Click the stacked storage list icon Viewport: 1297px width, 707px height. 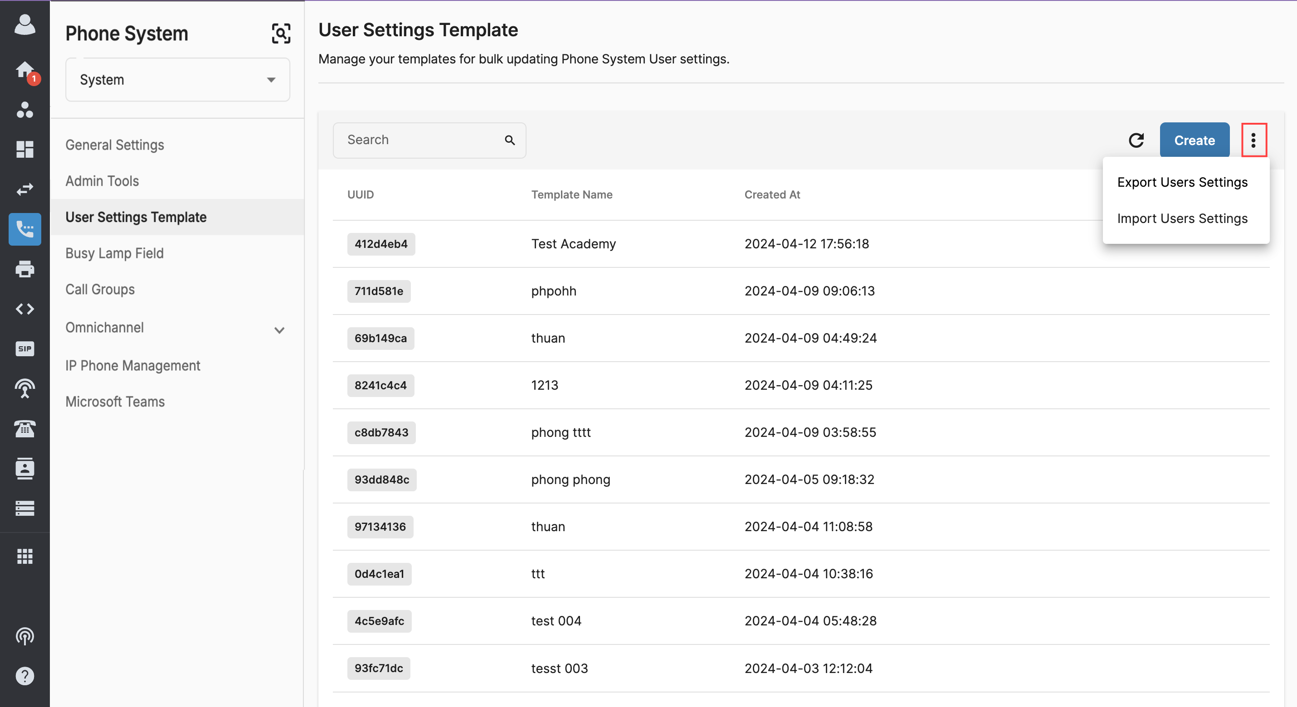(24, 508)
